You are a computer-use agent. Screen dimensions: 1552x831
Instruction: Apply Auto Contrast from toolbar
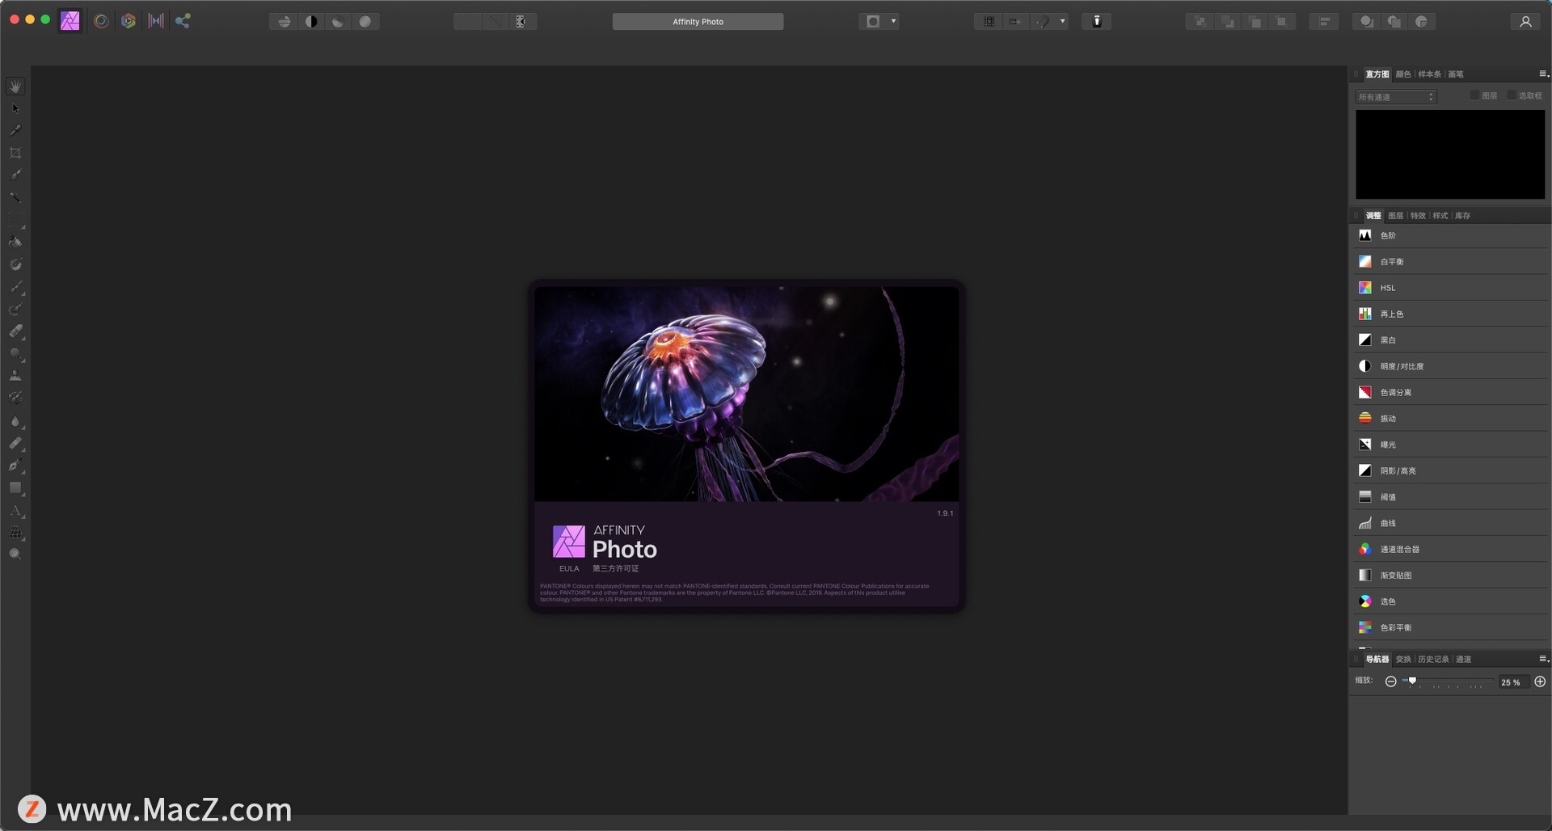[x=311, y=22]
